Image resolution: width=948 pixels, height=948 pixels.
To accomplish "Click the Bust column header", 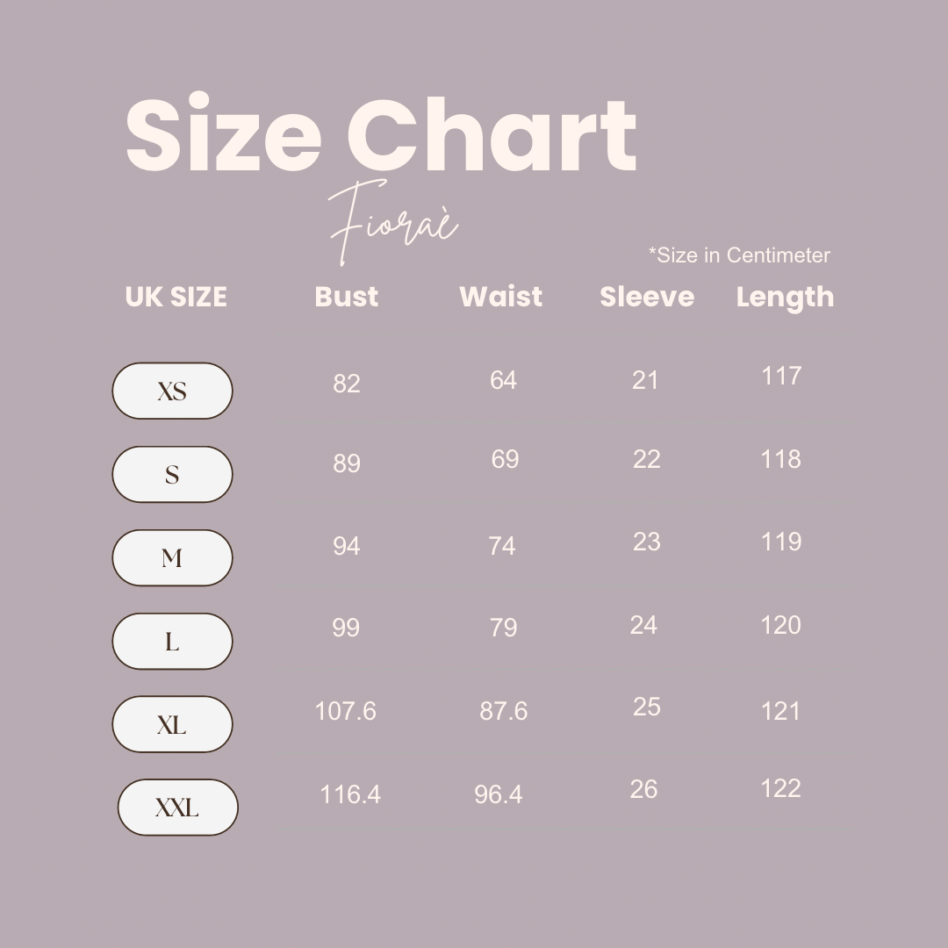I will (347, 297).
